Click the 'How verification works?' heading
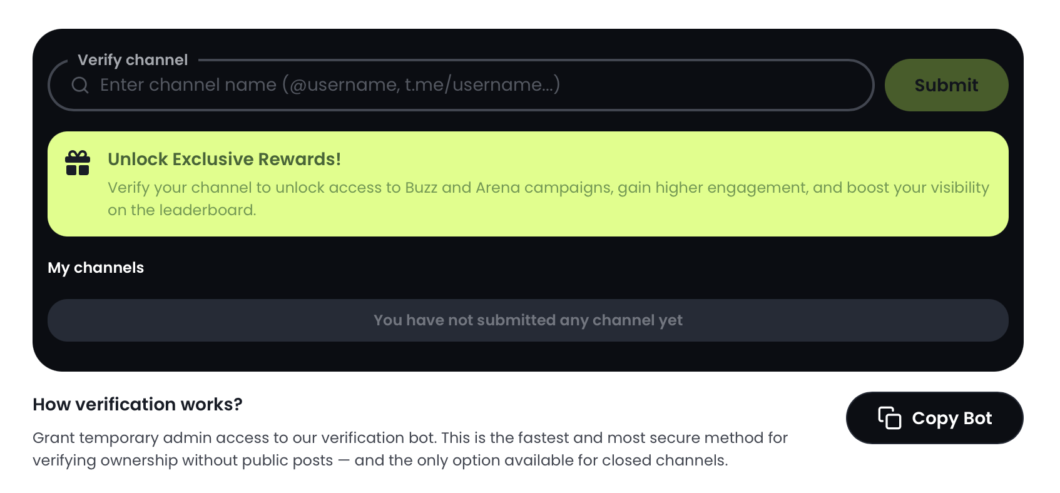Image resolution: width=1060 pixels, height=493 pixels. coord(138,404)
